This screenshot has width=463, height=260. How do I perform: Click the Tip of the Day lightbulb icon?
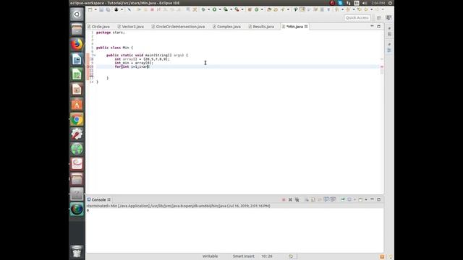(x=391, y=257)
